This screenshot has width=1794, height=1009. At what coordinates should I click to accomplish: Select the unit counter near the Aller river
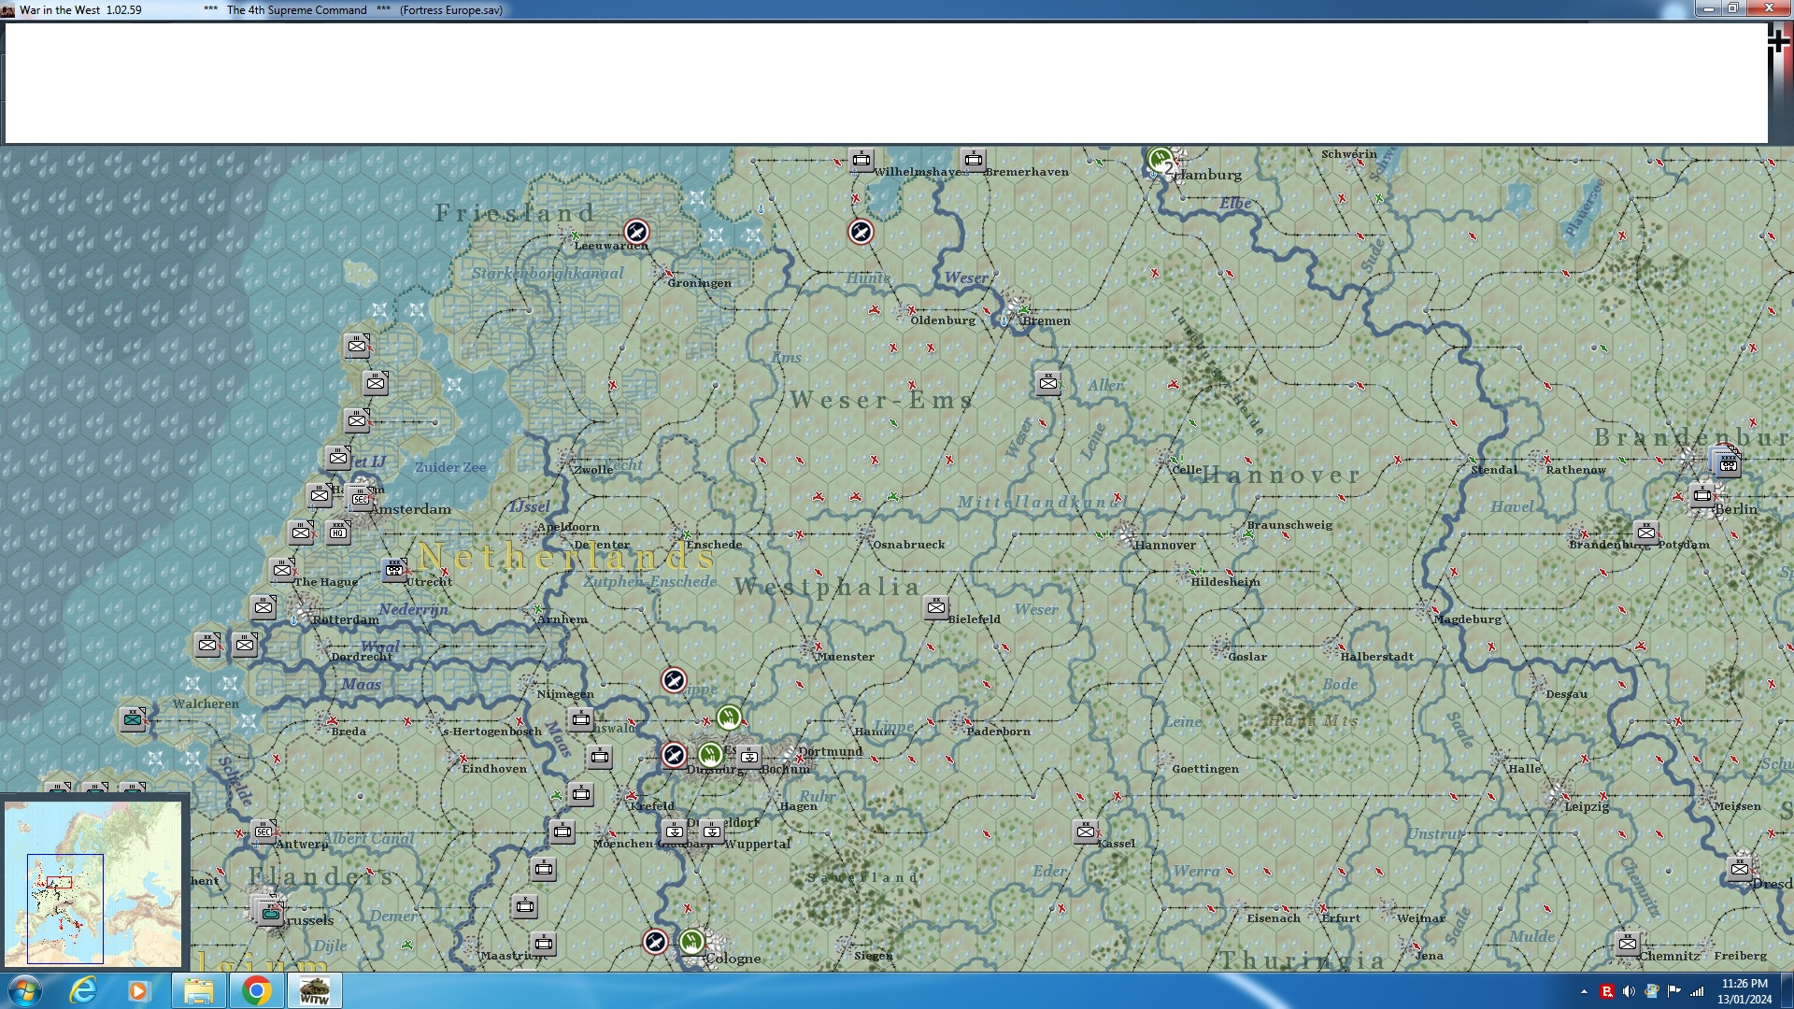[1047, 382]
